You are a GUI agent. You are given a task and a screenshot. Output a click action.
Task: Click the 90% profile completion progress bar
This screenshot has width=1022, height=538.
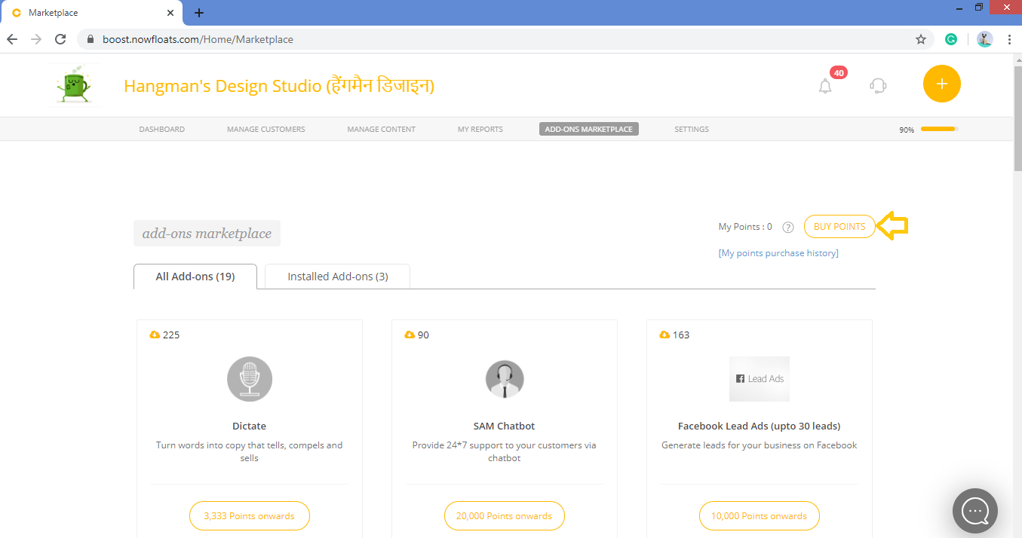[939, 129]
